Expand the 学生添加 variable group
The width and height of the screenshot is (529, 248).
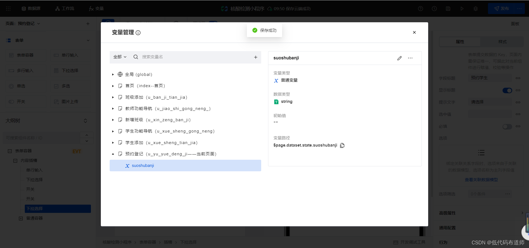(x=113, y=143)
